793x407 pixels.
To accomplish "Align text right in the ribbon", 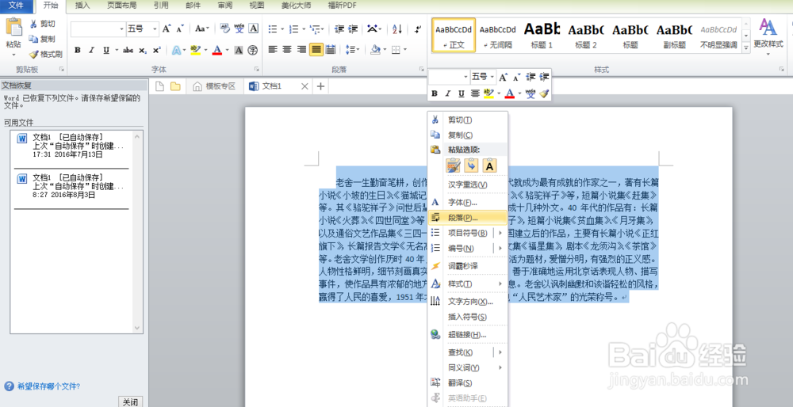I will pyautogui.click(x=301, y=49).
